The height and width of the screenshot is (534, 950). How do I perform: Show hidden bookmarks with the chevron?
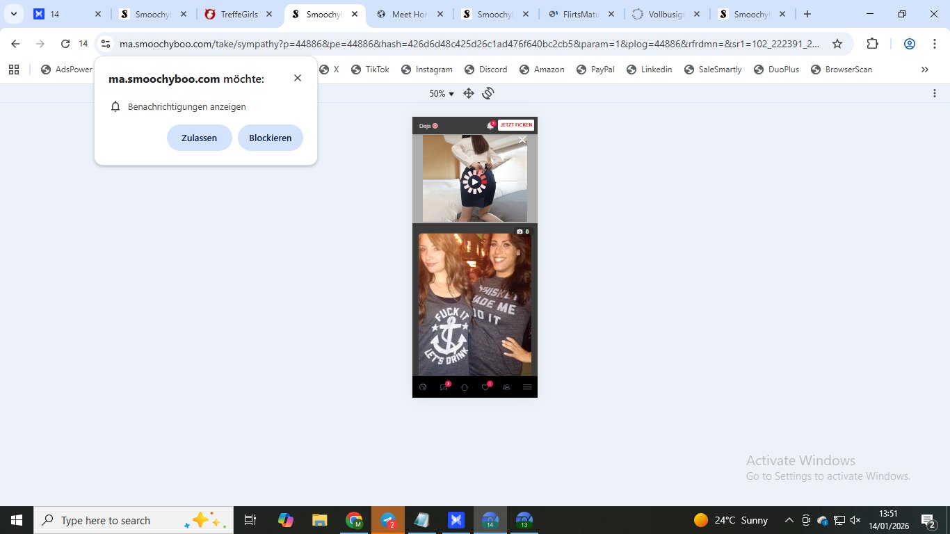tap(924, 70)
